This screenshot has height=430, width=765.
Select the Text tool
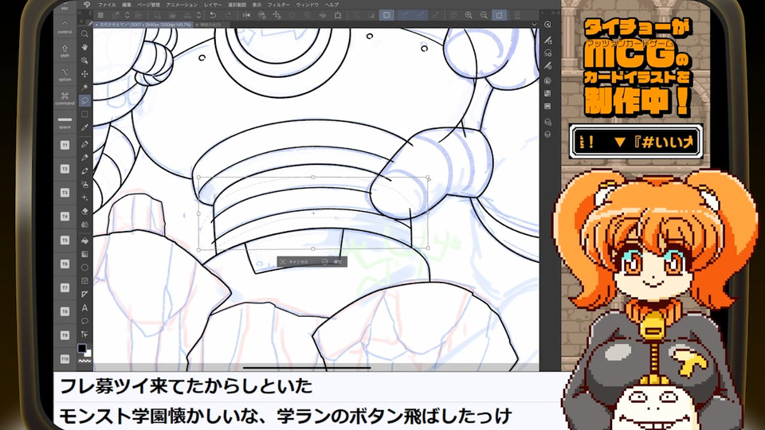pyautogui.click(x=85, y=307)
